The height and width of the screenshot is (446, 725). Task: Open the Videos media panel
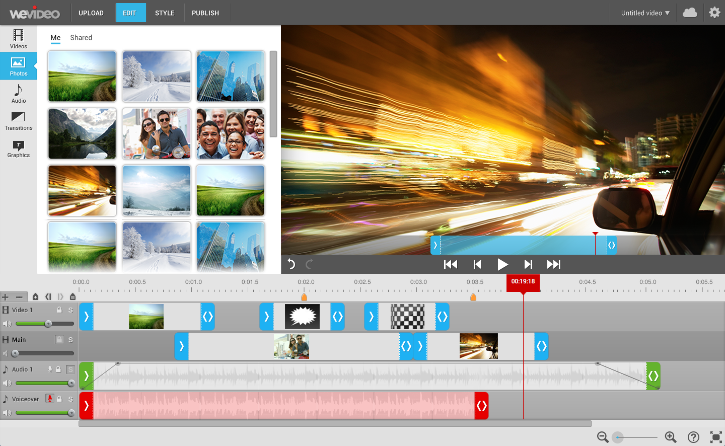coord(19,39)
